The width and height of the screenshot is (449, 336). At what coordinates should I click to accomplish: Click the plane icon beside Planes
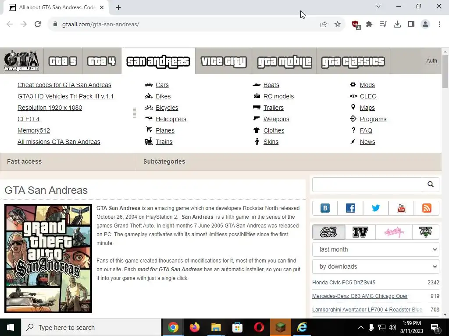tap(149, 129)
